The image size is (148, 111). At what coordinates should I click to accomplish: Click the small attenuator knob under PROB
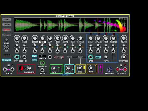(24, 45)
